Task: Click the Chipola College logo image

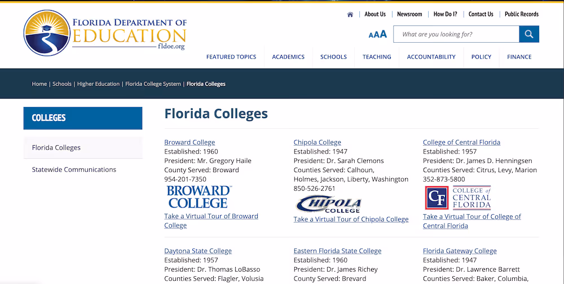Action: tap(329, 204)
